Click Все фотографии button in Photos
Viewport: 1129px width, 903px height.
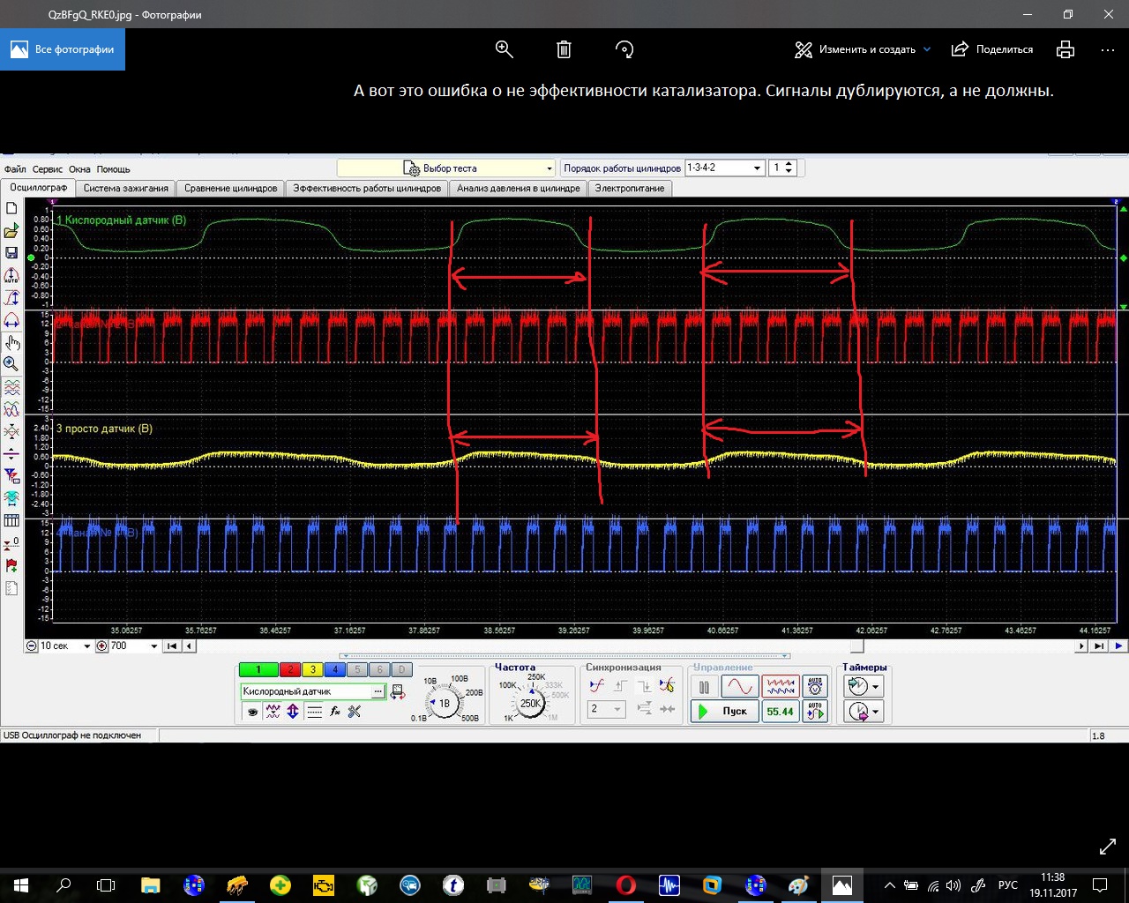coord(63,49)
